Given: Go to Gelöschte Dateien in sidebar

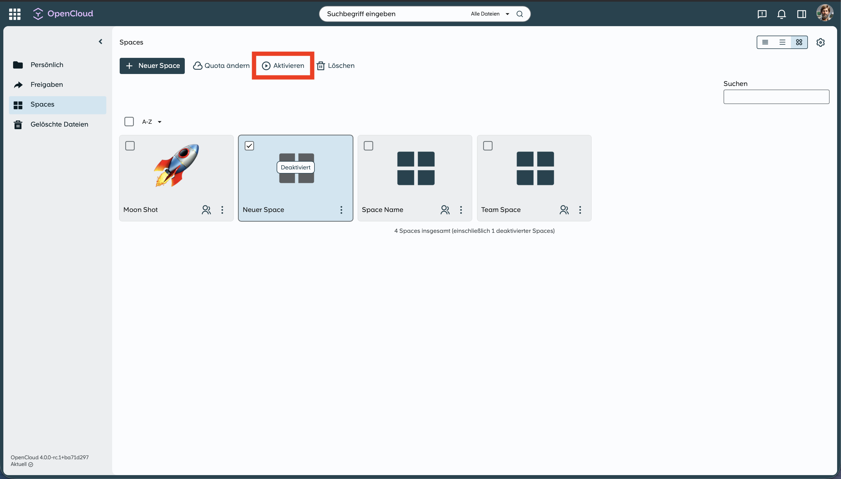Looking at the screenshot, I should pyautogui.click(x=59, y=124).
